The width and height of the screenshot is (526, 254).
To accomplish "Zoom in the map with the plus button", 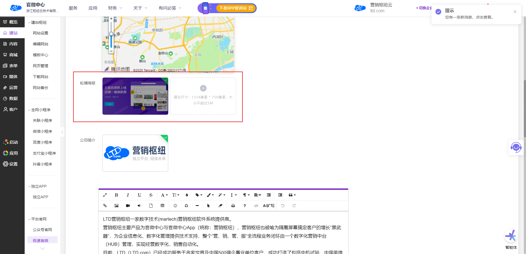I will click(111, 19).
